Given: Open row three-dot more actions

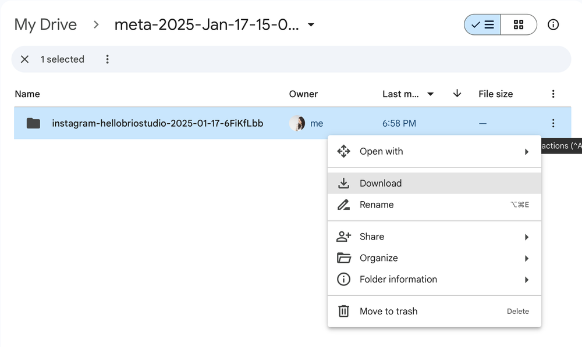Looking at the screenshot, I should pos(553,123).
